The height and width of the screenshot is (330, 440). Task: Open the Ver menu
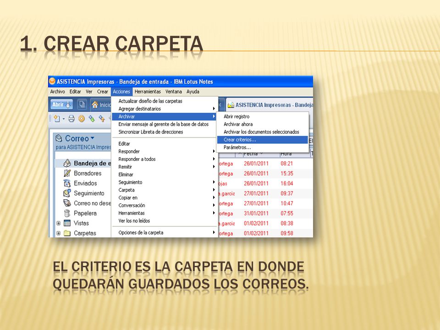[89, 92]
